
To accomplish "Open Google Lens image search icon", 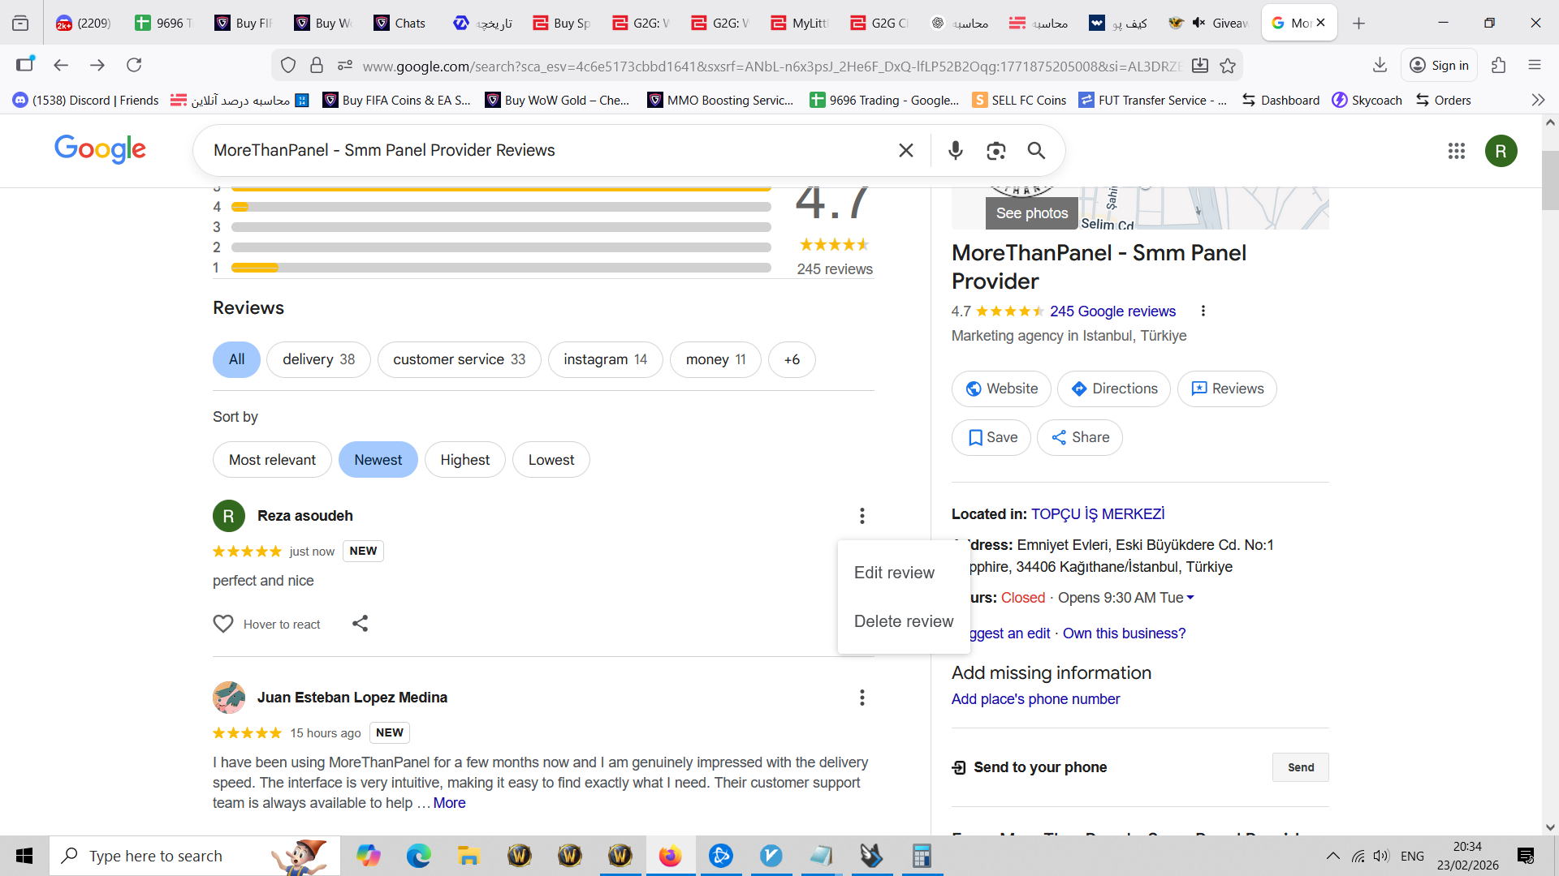I will pyautogui.click(x=995, y=150).
